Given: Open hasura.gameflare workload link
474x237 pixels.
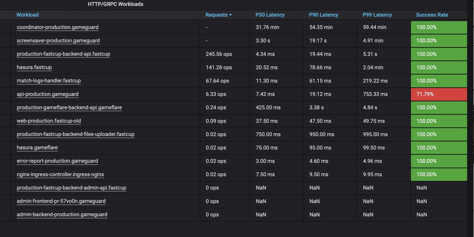Looking at the screenshot, I should pyautogui.click(x=37, y=147).
